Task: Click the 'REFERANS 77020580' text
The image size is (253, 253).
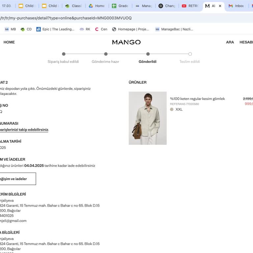Action: (184, 104)
